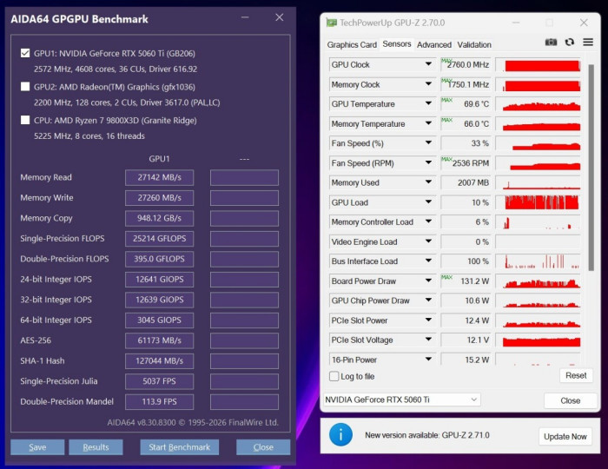The height and width of the screenshot is (469, 608).
Task: Open the Memory Used sensor dropdown
Action: (428, 182)
